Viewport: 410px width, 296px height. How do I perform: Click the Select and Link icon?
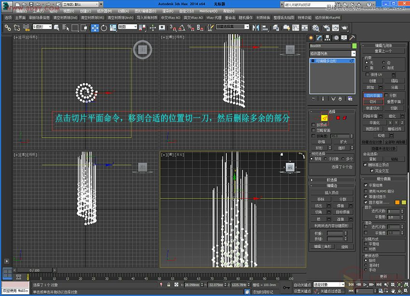click(8, 28)
